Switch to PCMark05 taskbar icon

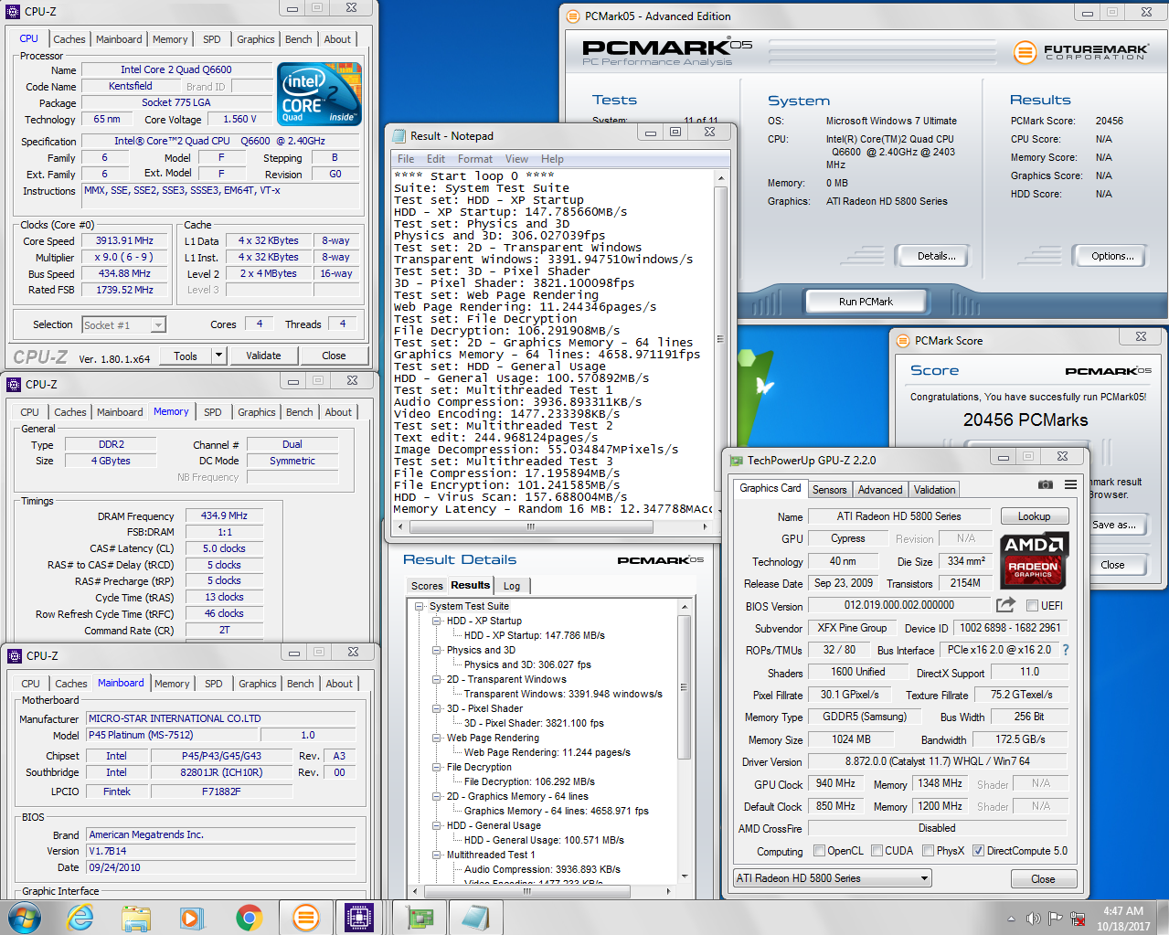click(304, 917)
